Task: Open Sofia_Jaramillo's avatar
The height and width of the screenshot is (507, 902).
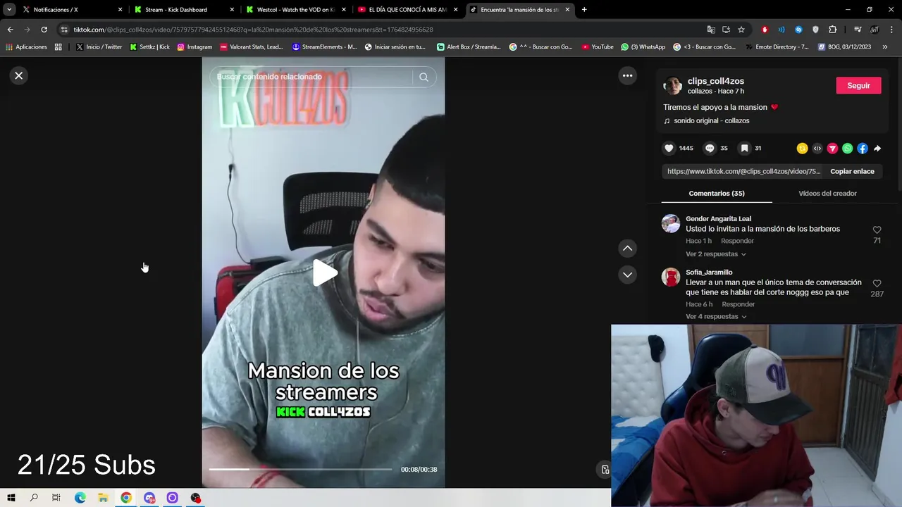Action: [x=671, y=277]
